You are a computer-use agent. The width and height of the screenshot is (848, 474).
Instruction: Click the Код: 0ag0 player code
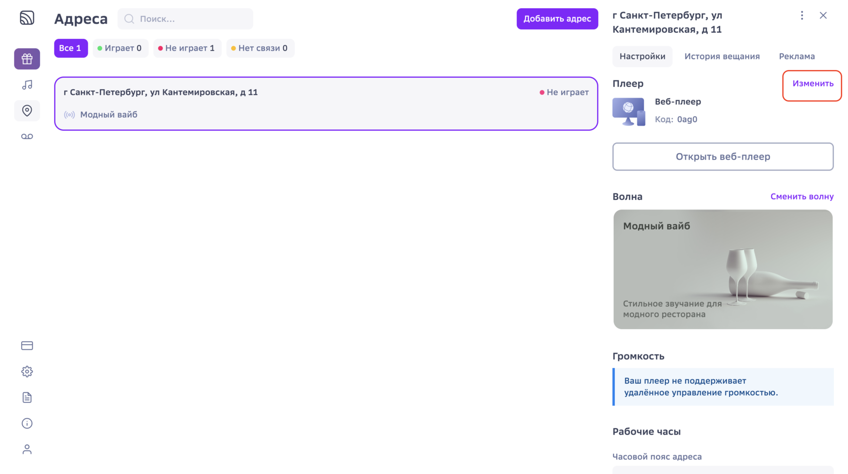pyautogui.click(x=676, y=119)
